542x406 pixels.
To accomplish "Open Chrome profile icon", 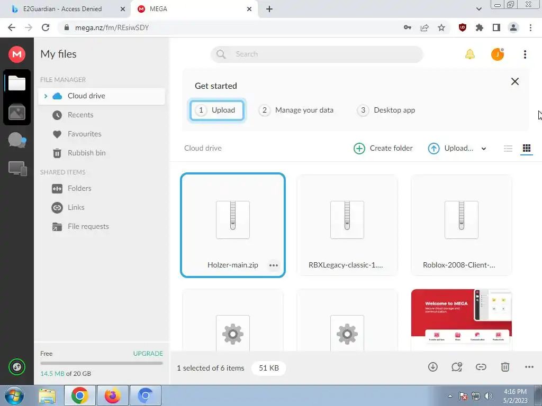I will [x=513, y=27].
